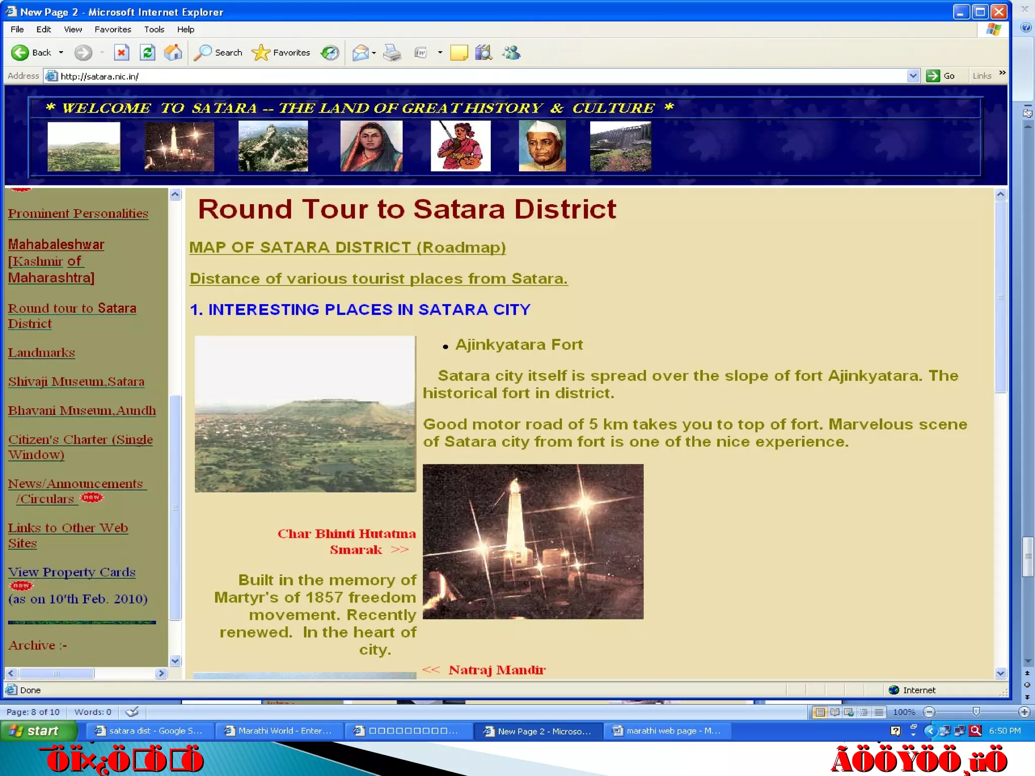
Task: Open the Mahabaleshwar sidebar link
Action: (56, 245)
